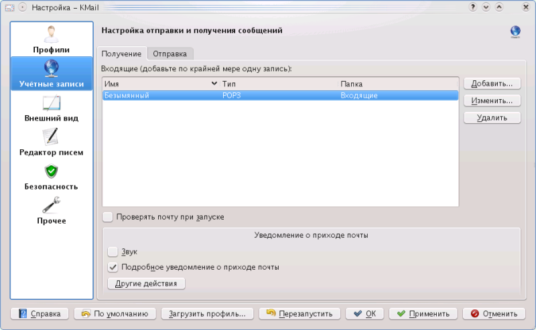Click the Перезапустить button

(x=299, y=314)
